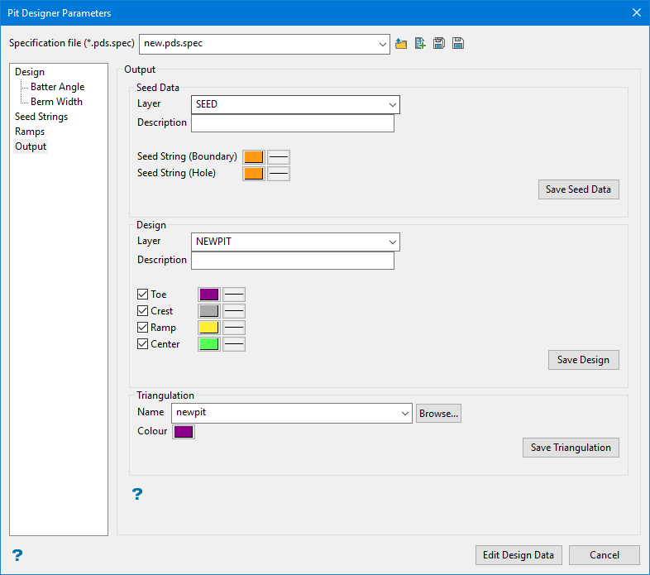Click the open specification file folder icon
The width and height of the screenshot is (650, 575).
pyautogui.click(x=401, y=44)
